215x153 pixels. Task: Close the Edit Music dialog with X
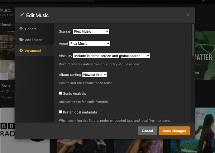[x=188, y=15]
